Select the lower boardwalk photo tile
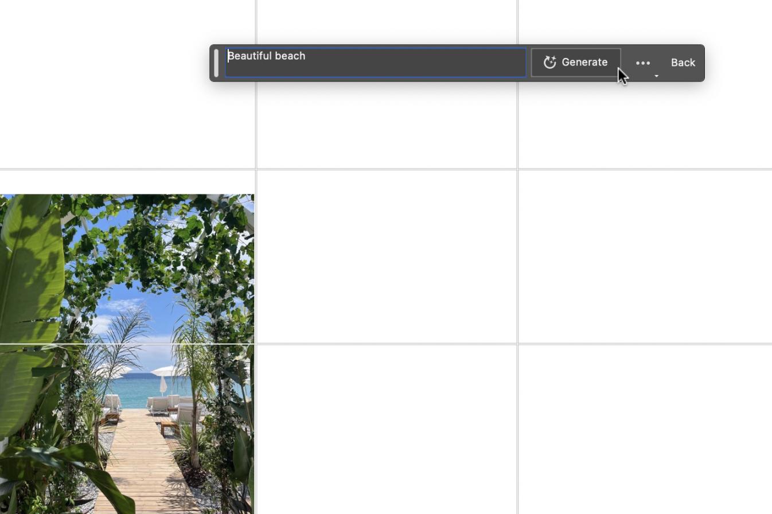 pyautogui.click(x=127, y=429)
